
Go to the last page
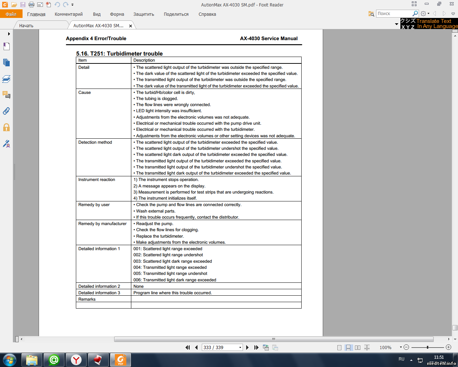pos(256,347)
